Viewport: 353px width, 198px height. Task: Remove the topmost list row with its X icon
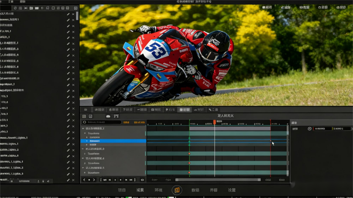click(x=73, y=14)
